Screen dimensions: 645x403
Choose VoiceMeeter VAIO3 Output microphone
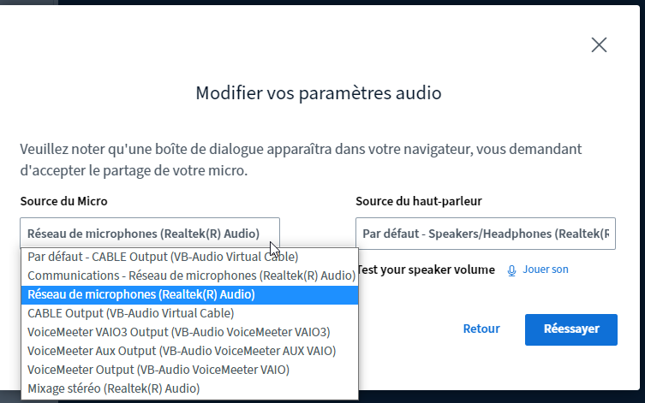point(189,332)
